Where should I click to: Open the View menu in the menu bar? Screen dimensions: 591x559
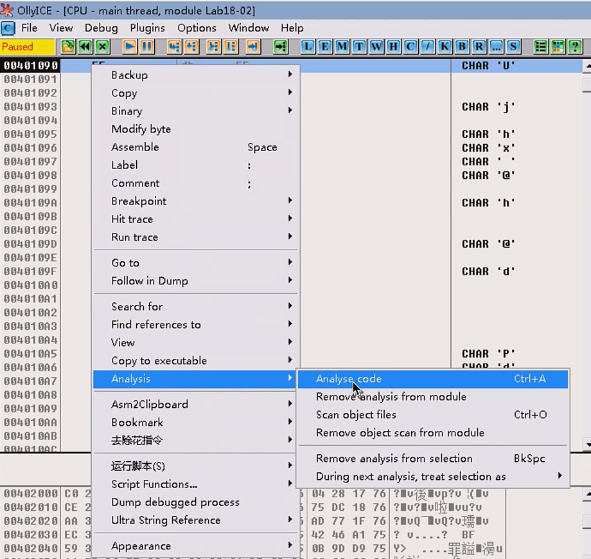(x=60, y=28)
